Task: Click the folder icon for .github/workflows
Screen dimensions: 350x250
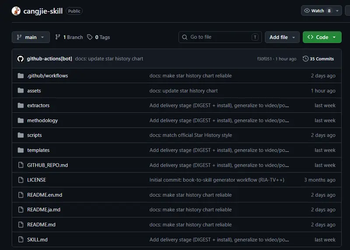Action: point(21,75)
